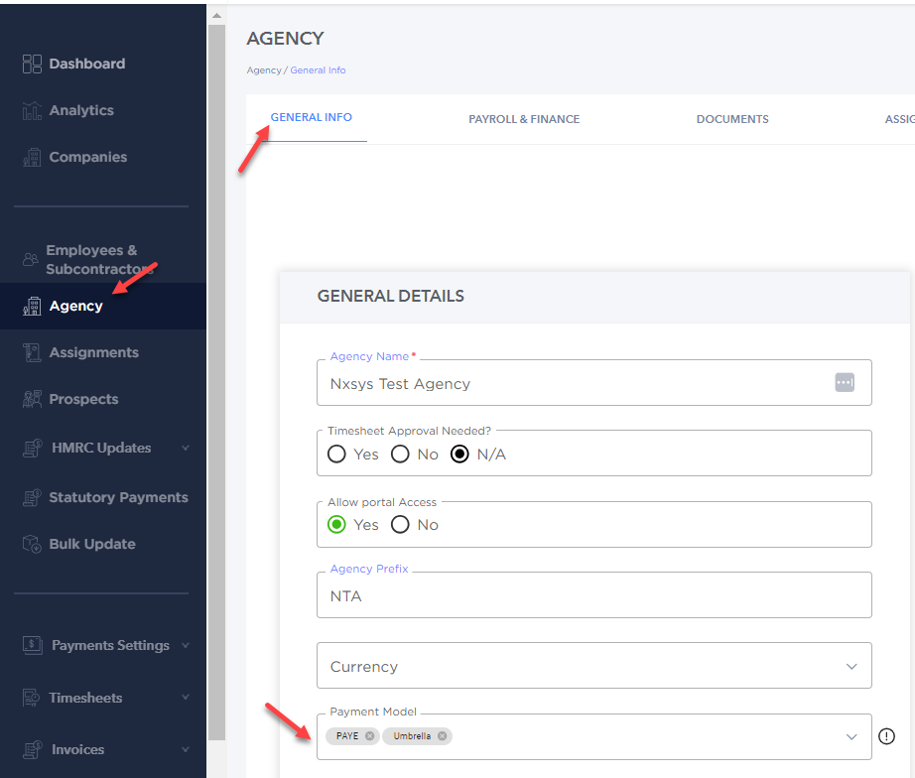915x778 pixels.
Task: Click the Bulk Update box icon
Action: 32,544
